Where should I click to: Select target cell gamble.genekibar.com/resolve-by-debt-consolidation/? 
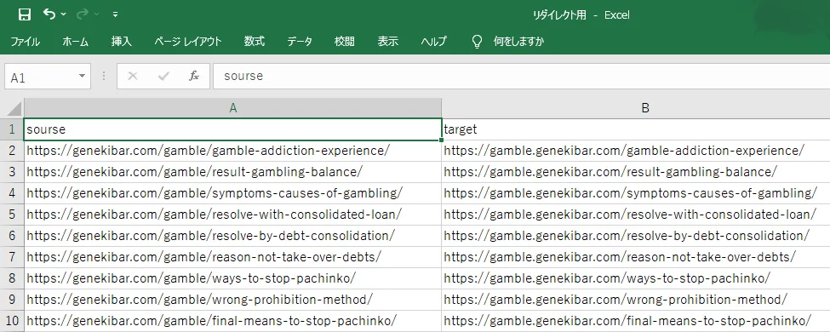pyautogui.click(x=636, y=236)
